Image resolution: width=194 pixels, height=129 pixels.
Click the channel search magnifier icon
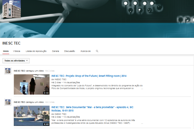click(97, 51)
